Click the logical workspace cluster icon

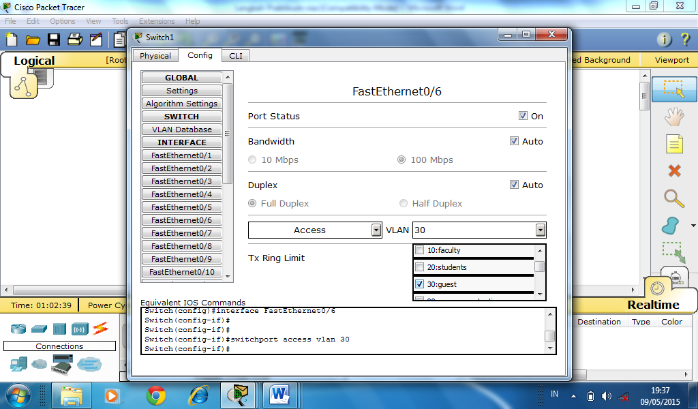[x=23, y=87]
